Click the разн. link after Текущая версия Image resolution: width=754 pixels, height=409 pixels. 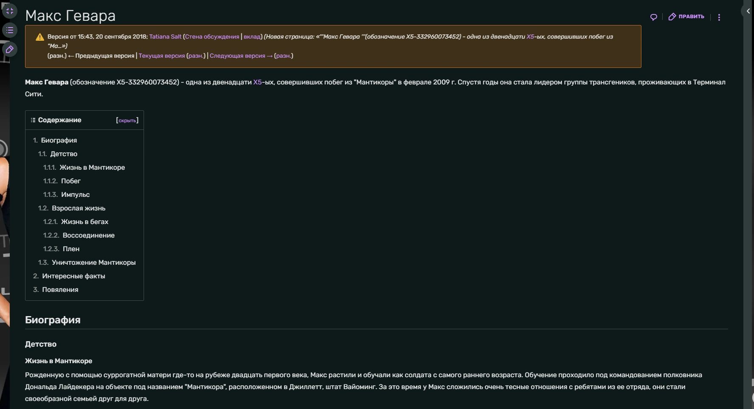(196, 56)
